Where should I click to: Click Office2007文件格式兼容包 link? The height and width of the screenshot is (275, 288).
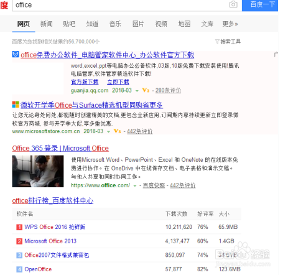point(57,255)
